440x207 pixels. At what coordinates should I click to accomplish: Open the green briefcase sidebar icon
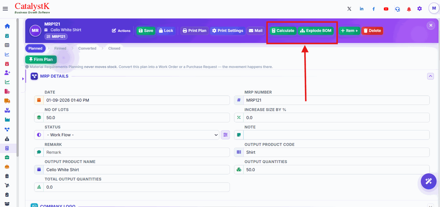coord(7,157)
